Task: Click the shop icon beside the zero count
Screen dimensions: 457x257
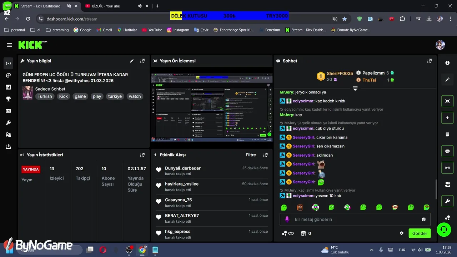Action: click(303, 233)
